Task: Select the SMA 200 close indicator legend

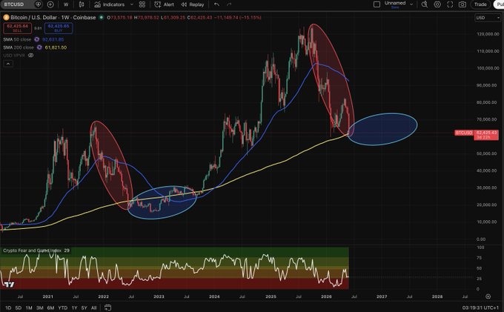Action: coord(19,47)
